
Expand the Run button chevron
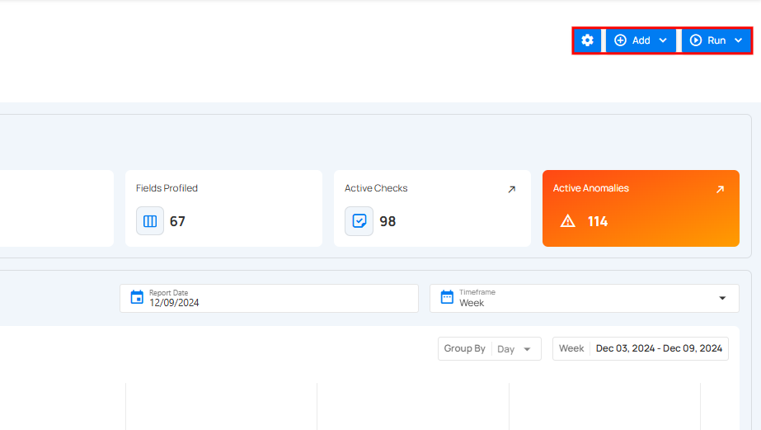738,40
